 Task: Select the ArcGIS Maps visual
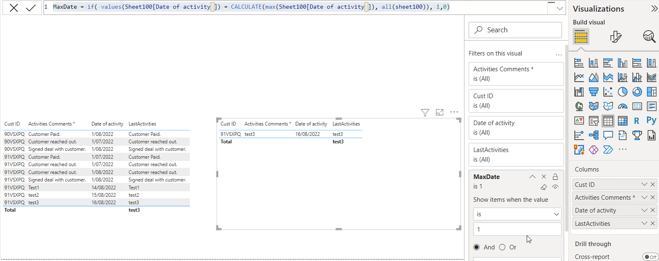click(x=579, y=150)
